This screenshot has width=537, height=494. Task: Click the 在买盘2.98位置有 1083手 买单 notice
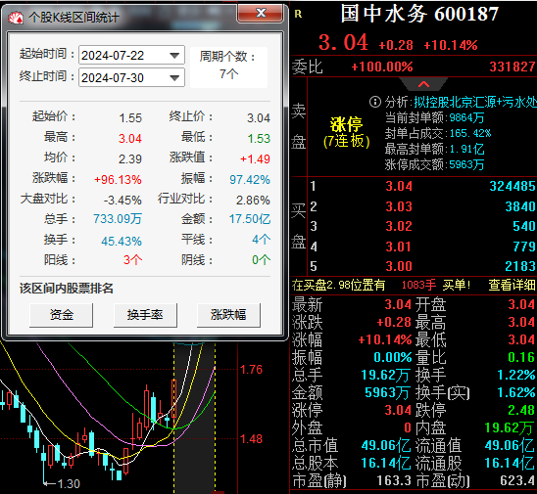click(381, 285)
